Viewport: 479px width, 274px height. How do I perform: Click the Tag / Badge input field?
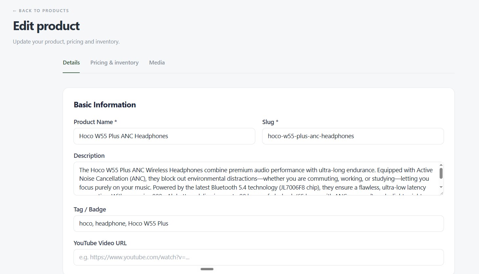259,224
